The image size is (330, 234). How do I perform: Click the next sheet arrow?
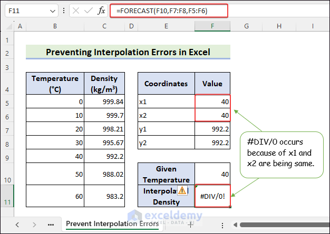[x=34, y=225]
